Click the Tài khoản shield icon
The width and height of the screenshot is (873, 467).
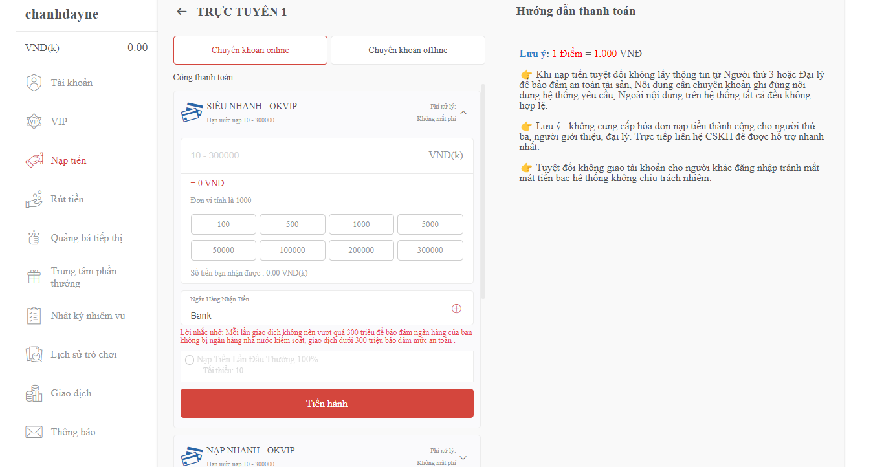[x=34, y=83]
